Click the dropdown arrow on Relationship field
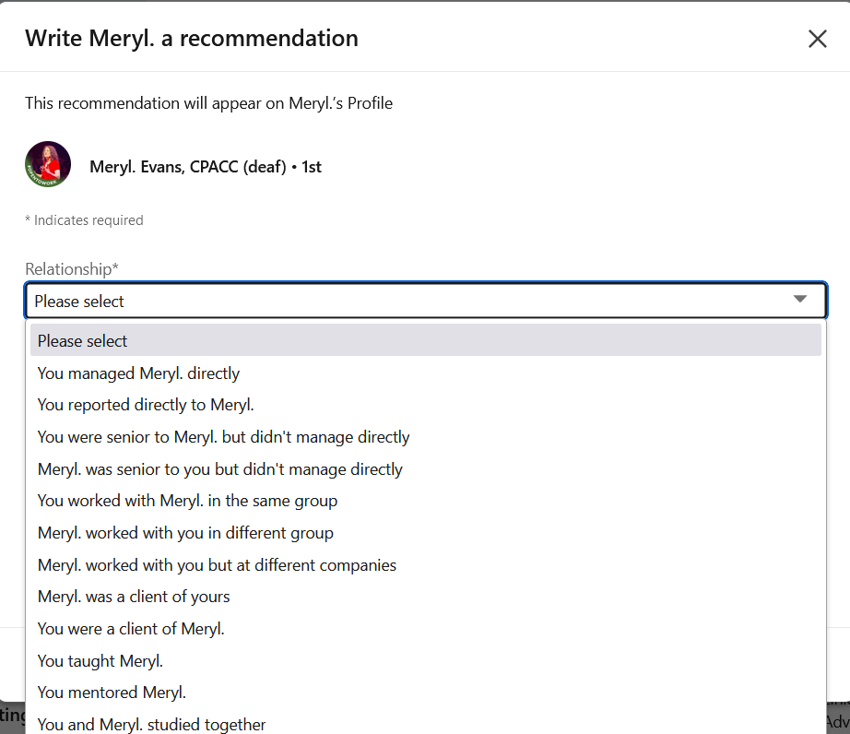The image size is (850, 734). (800, 300)
